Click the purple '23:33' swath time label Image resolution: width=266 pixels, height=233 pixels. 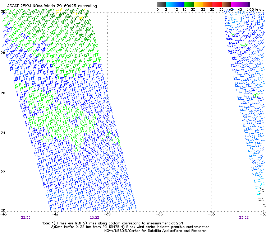point(26,218)
